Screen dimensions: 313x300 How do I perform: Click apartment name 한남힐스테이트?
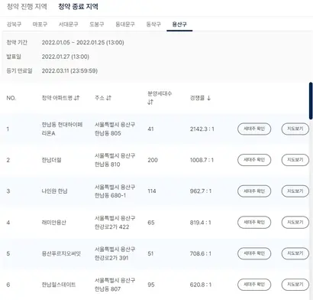(x=59, y=285)
